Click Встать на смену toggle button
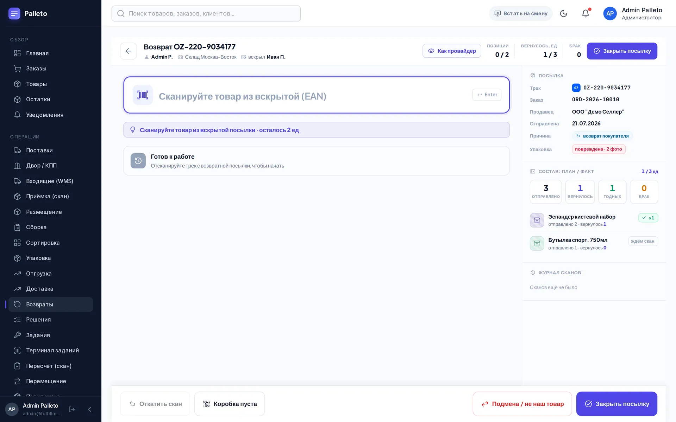The image size is (676, 422). pyautogui.click(x=521, y=13)
